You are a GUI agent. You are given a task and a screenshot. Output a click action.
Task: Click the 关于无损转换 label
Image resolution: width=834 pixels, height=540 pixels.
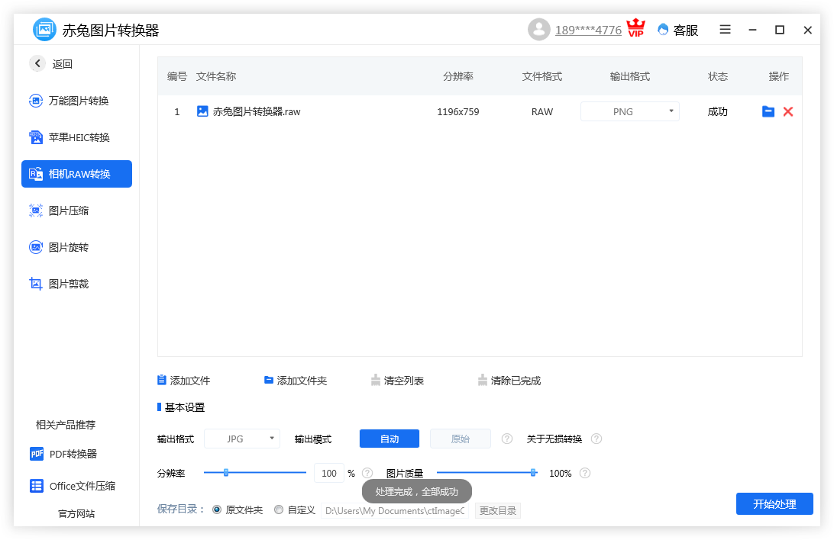554,439
